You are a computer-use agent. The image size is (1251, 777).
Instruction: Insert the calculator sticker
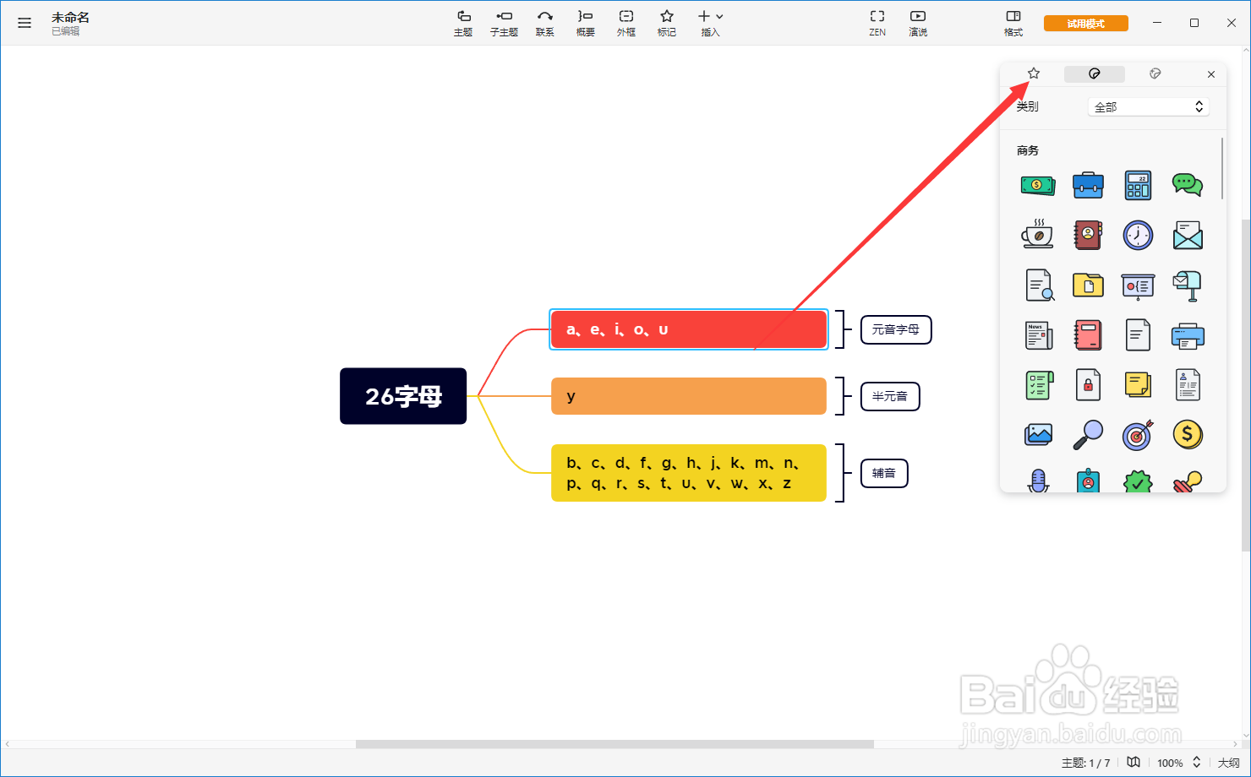click(1138, 185)
